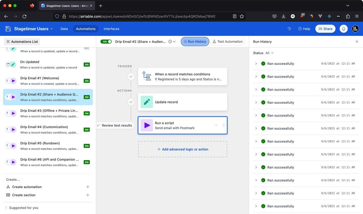
Task: Toggle ON switch for Drip Email #4 (Customization)
Action: tap(87, 130)
